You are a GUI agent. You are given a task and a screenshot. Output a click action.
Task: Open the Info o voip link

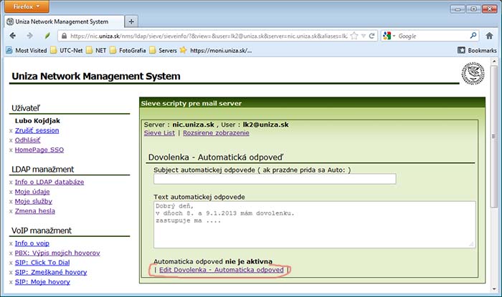pos(32,243)
